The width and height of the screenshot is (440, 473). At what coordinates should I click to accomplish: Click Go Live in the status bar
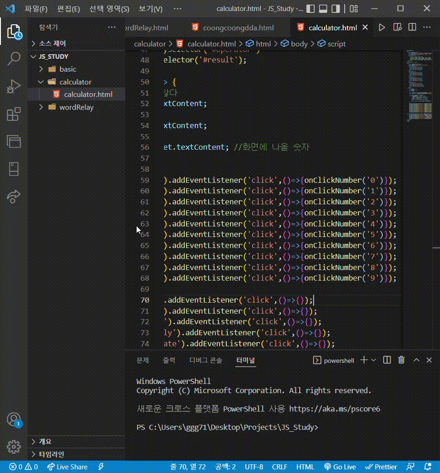340,467
